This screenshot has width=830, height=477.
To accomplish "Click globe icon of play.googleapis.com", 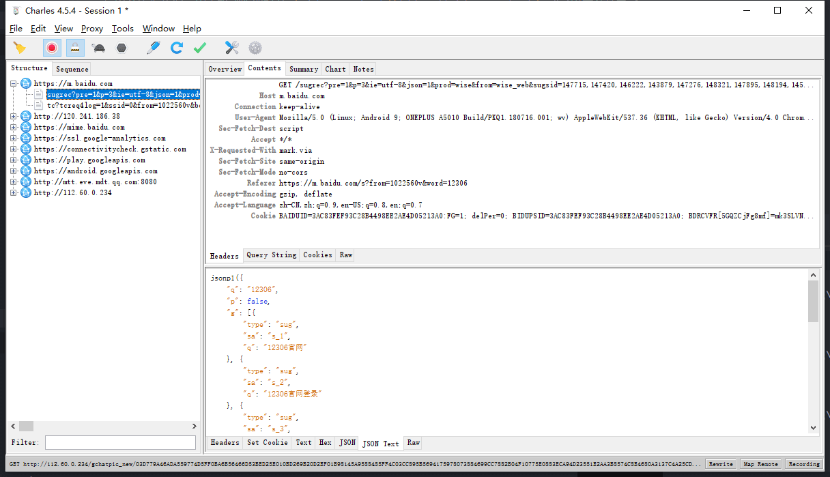I will [x=26, y=160].
